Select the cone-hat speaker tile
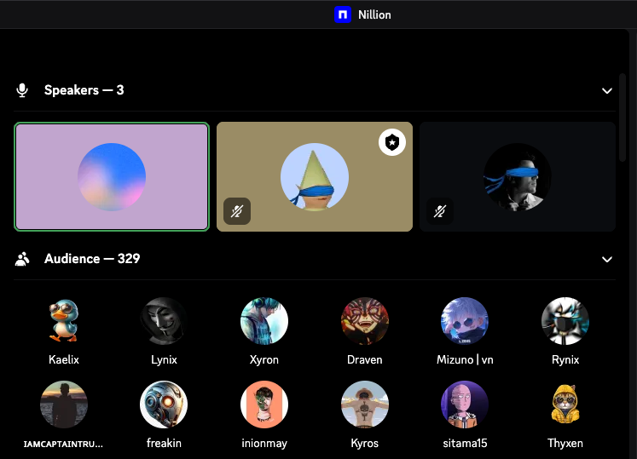This screenshot has width=637, height=459. click(315, 176)
